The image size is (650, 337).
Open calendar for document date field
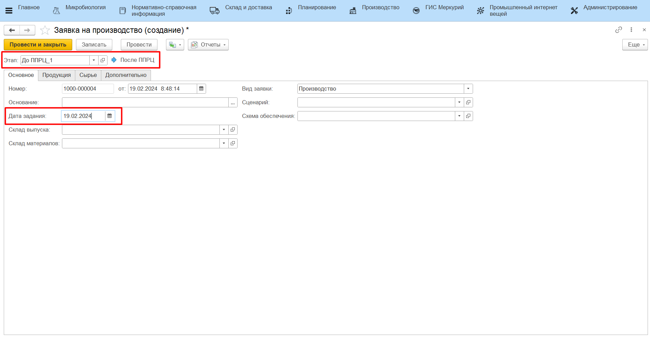[201, 89]
